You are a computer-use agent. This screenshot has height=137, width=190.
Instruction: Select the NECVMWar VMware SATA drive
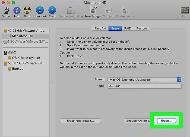click(26, 42)
